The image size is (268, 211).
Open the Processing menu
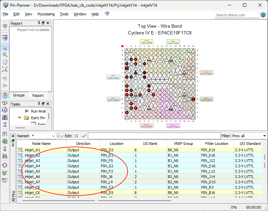[x=46, y=14]
